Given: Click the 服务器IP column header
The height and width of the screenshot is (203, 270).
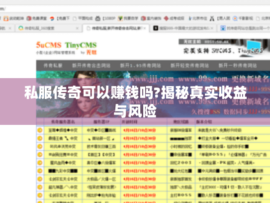Looking at the screenshot, I should (101, 122).
